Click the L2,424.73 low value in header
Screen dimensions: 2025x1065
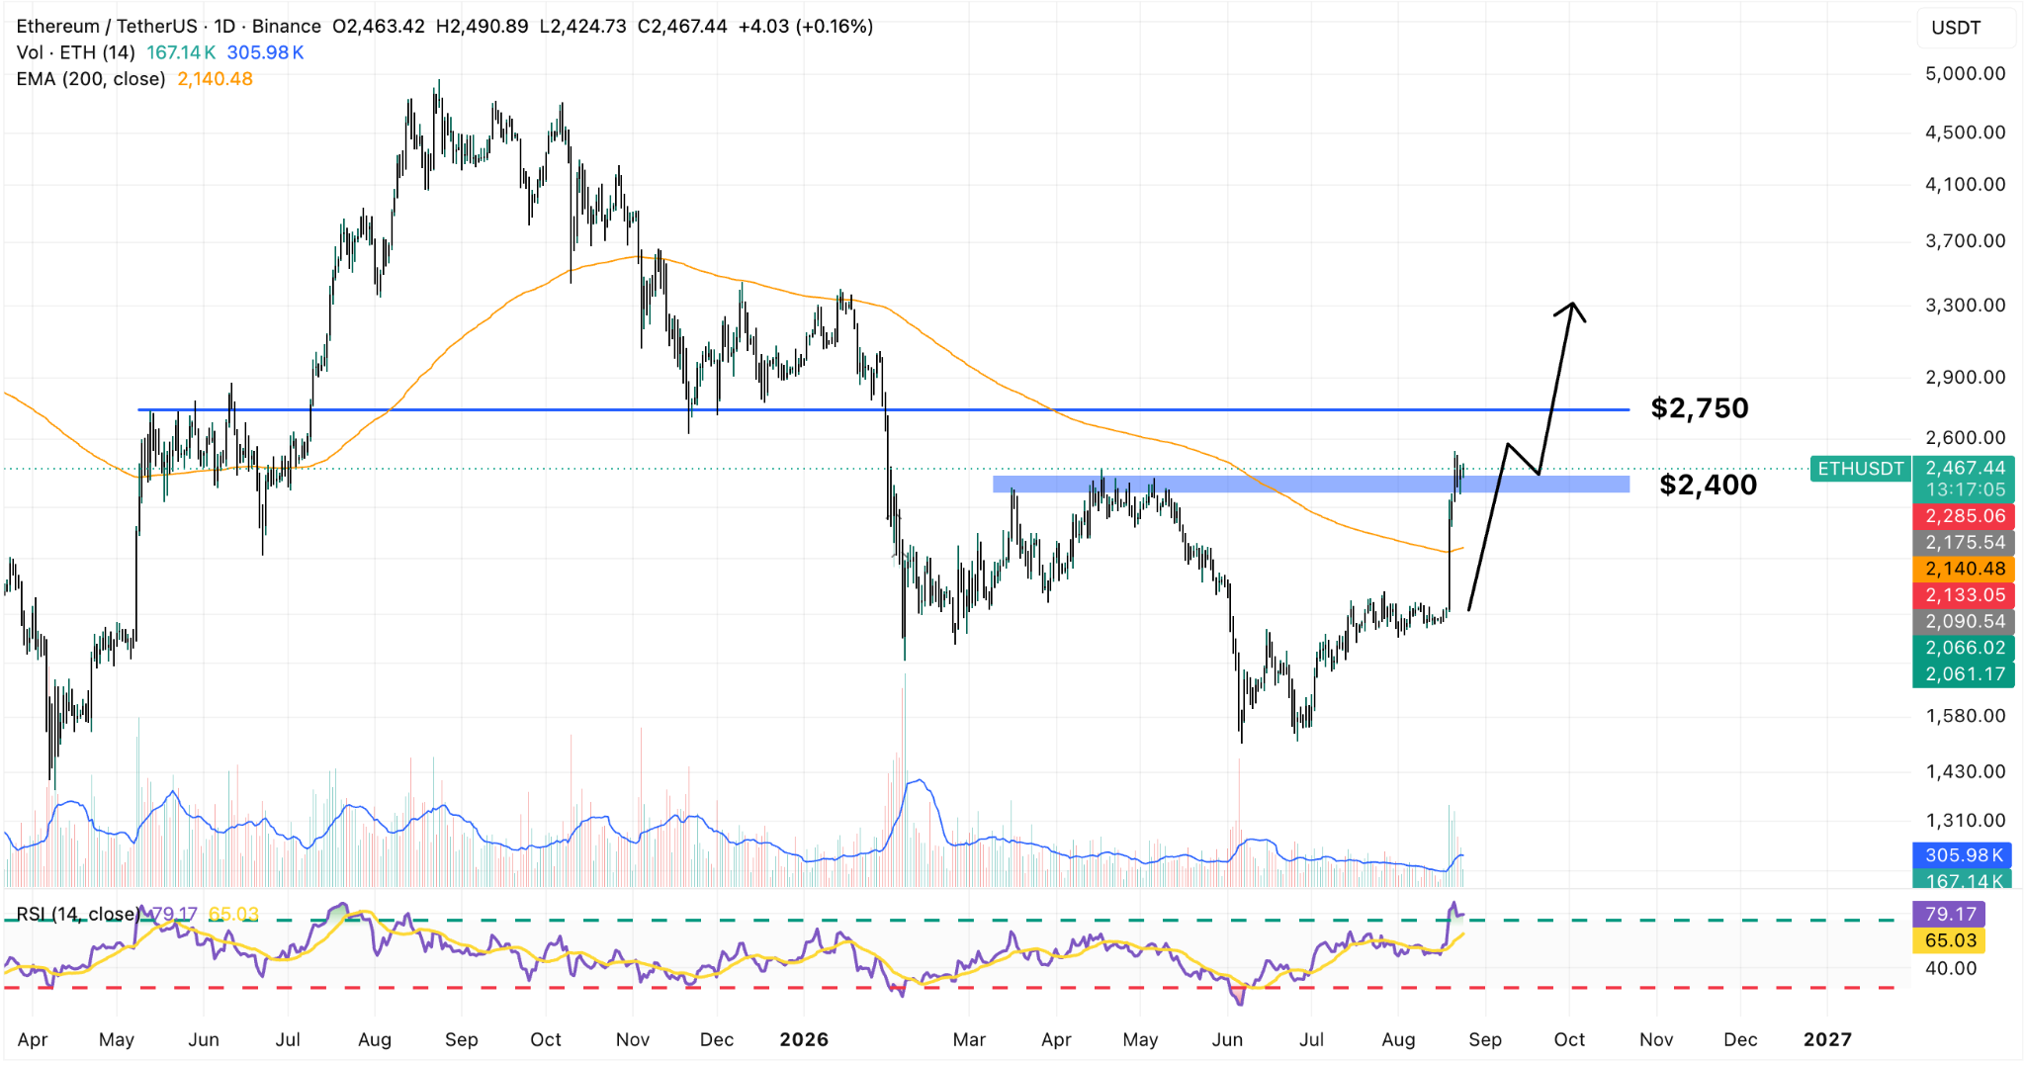583,27
